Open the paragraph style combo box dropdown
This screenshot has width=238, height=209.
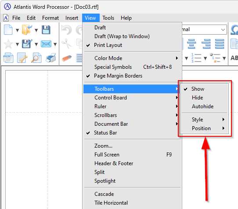click(223, 29)
